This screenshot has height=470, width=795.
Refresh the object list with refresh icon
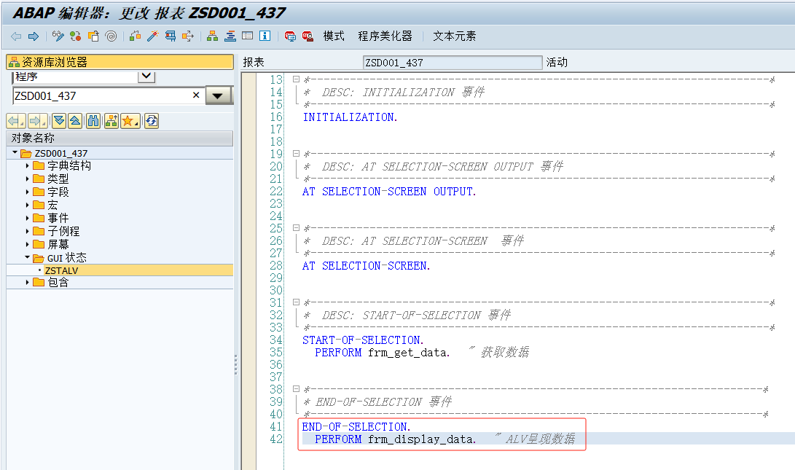pyautogui.click(x=151, y=121)
